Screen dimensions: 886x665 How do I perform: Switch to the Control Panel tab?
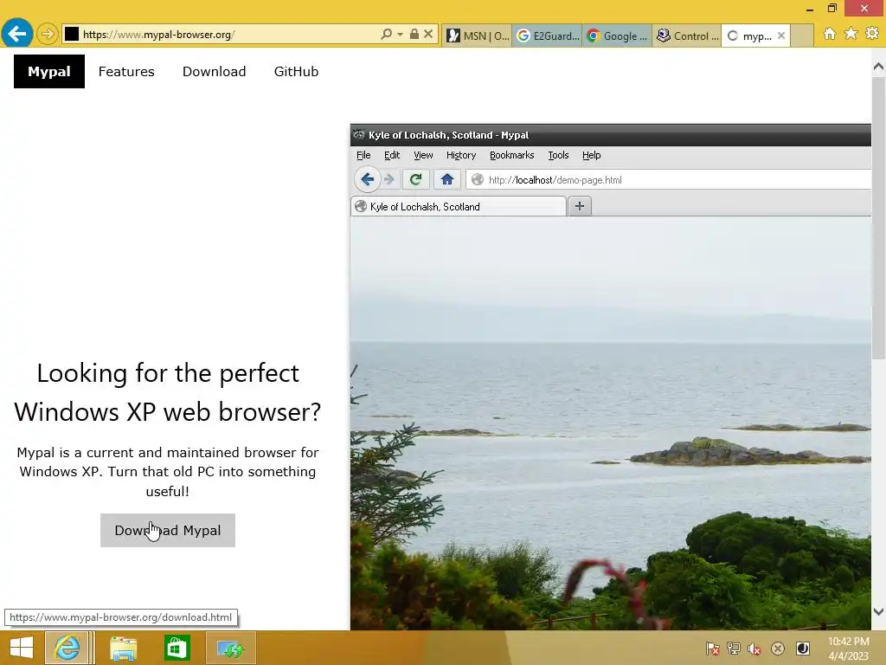[687, 36]
